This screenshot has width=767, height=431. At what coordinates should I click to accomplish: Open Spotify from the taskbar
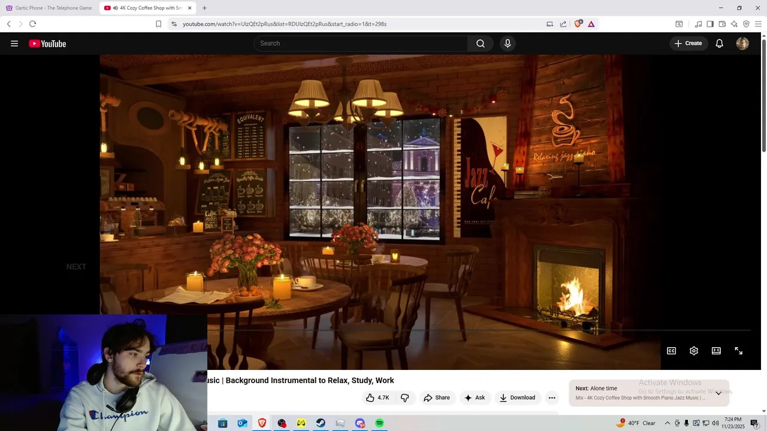click(x=379, y=423)
